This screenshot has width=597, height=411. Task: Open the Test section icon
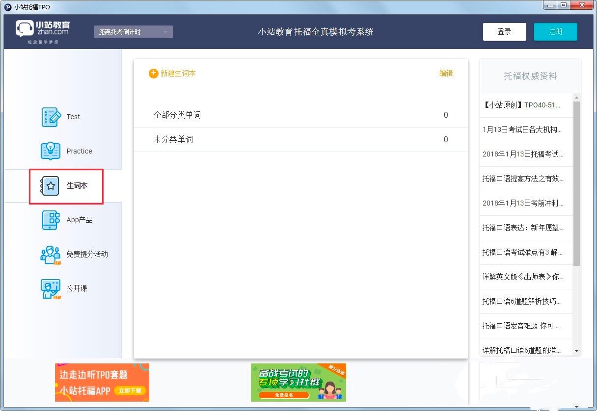tap(51, 117)
